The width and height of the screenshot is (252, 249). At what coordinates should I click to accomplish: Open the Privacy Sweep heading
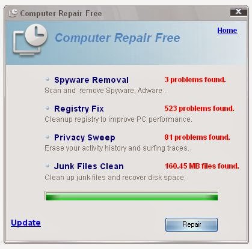[85, 137]
